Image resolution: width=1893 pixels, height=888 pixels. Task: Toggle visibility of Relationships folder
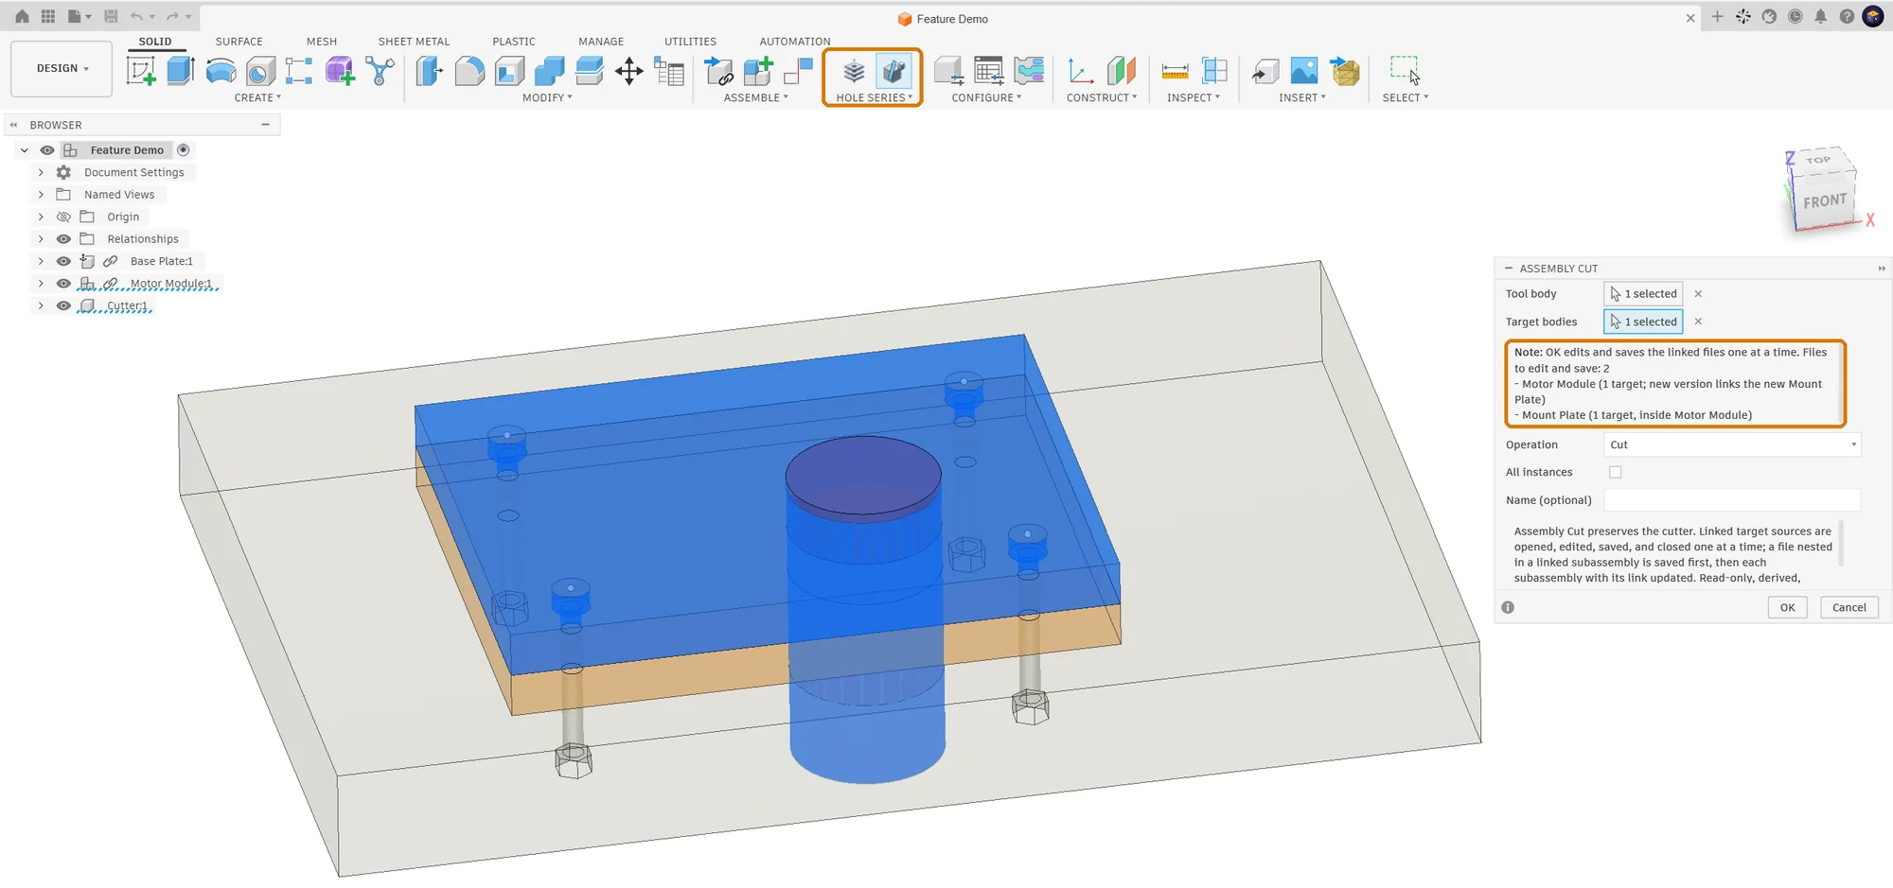click(63, 239)
